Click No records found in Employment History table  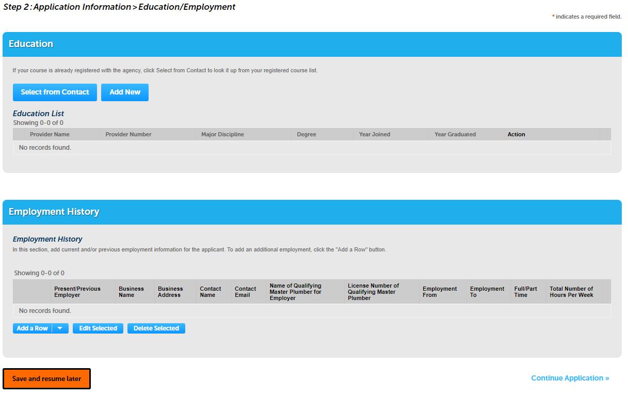point(45,311)
